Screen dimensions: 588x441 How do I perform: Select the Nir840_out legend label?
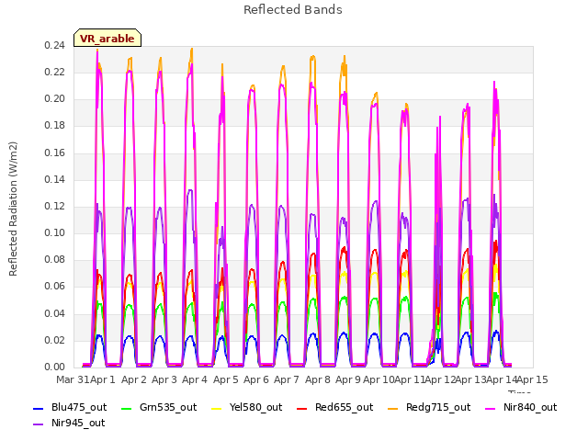pos(530,407)
